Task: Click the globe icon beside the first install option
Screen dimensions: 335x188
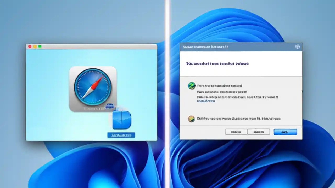Action: coord(192,86)
